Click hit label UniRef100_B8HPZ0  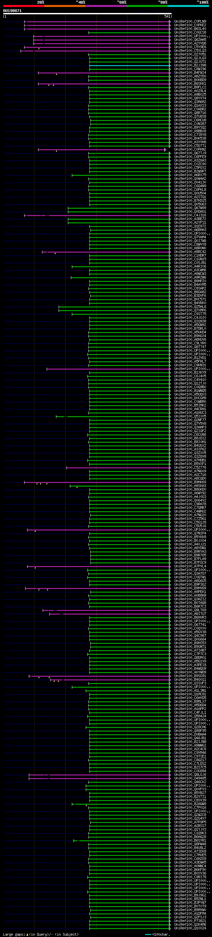[x=190, y=281]
